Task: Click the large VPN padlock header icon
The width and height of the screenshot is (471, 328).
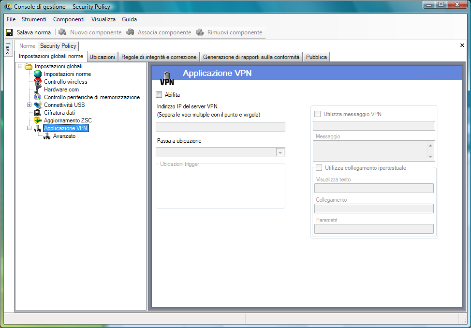Action: coord(167,78)
